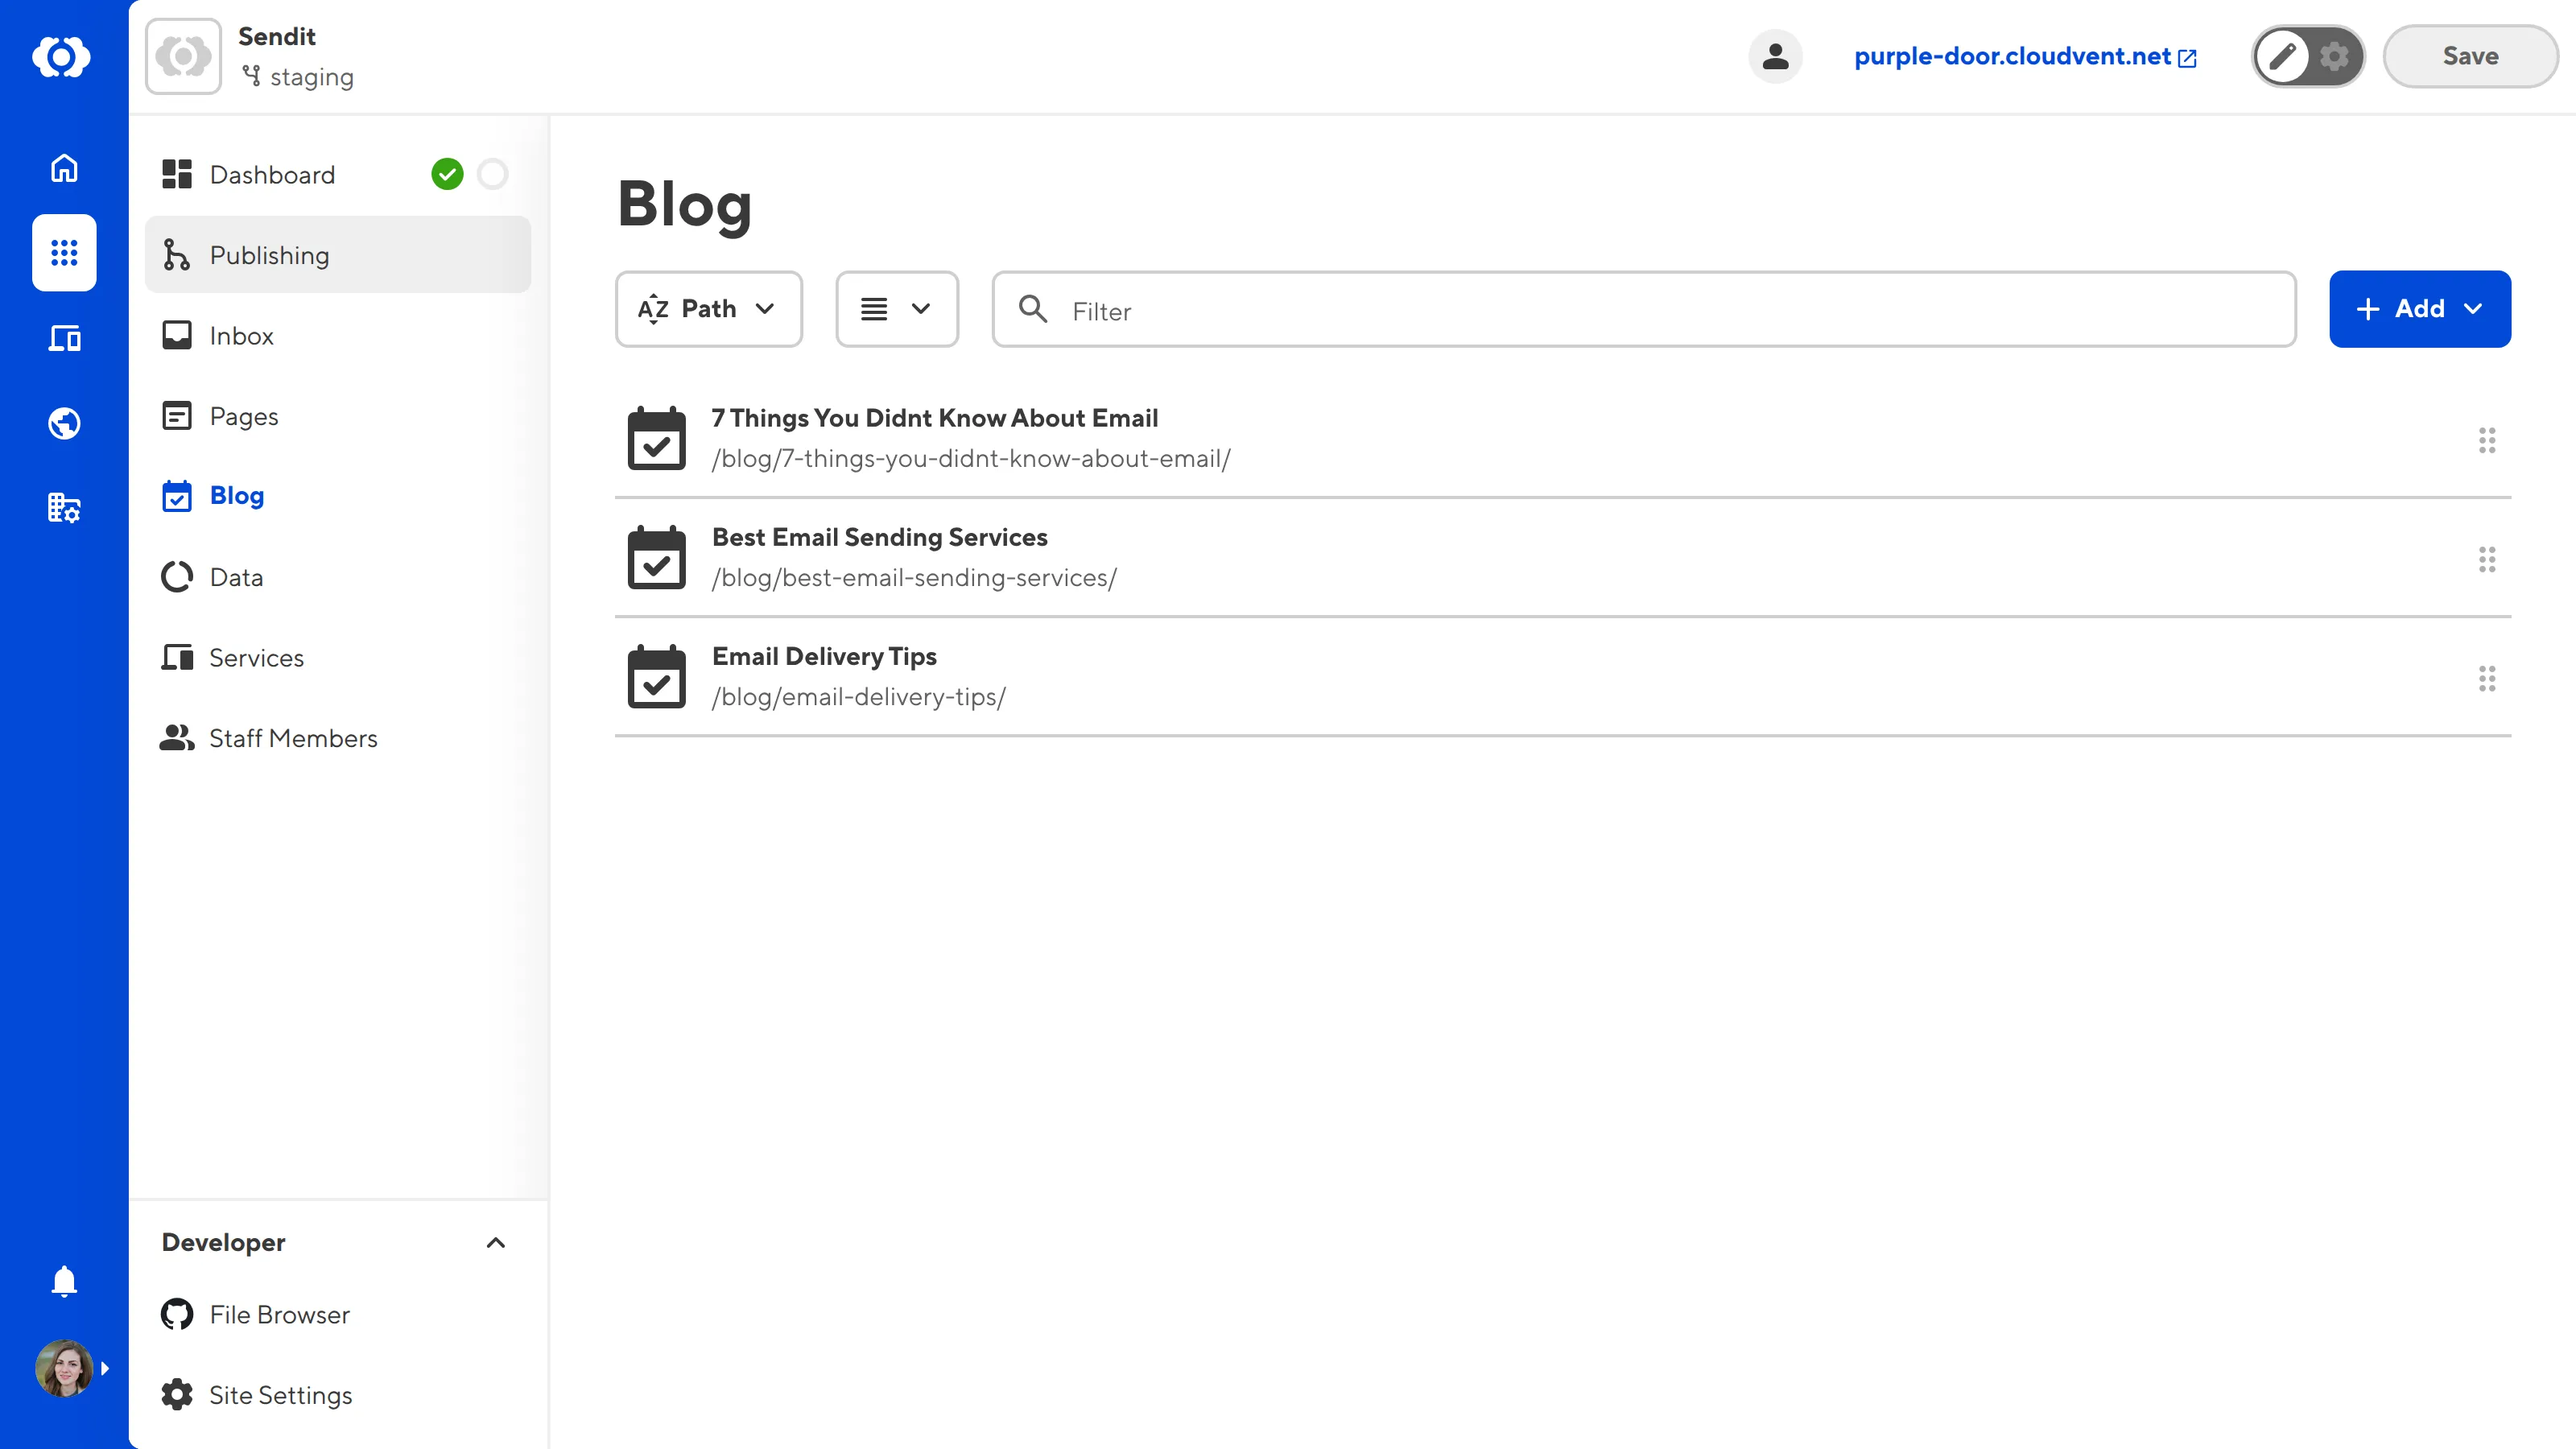This screenshot has width=2576, height=1449.
Task: Visit purple-door.cloudvent.net link
Action: 2013,56
